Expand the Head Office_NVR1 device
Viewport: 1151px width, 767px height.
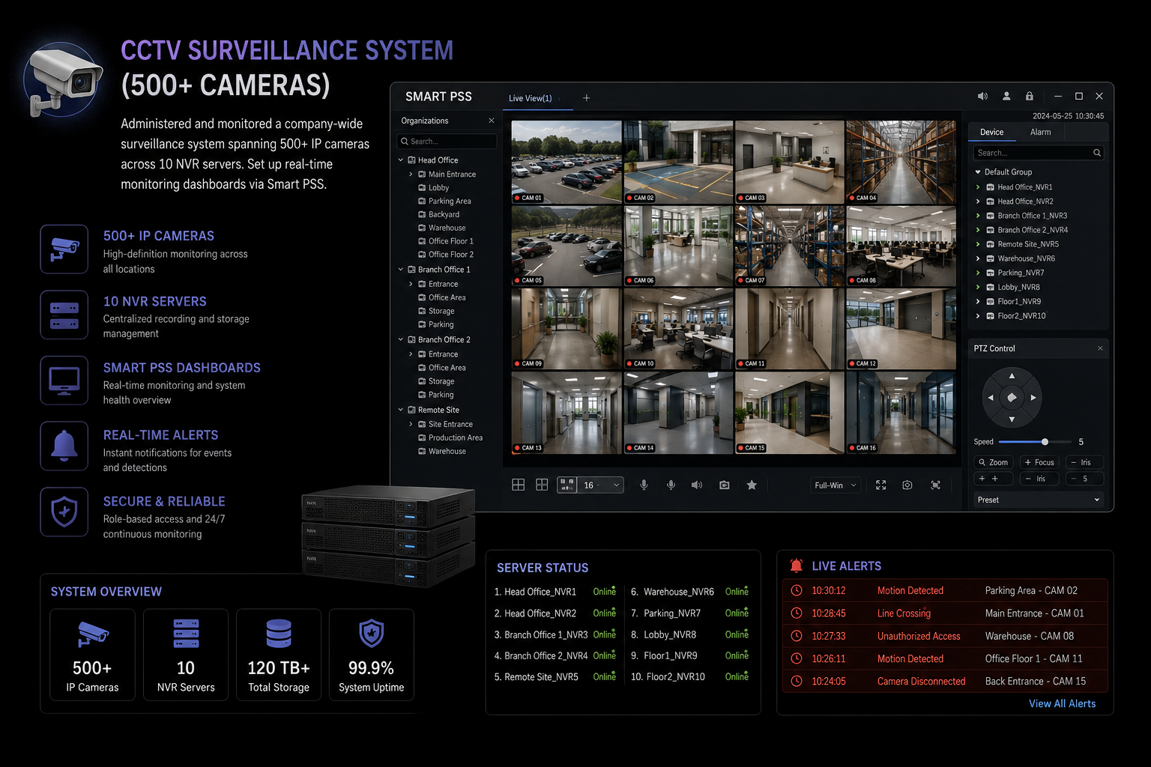pos(978,187)
